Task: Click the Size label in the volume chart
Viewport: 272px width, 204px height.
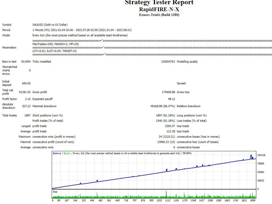Action: coord(55,192)
